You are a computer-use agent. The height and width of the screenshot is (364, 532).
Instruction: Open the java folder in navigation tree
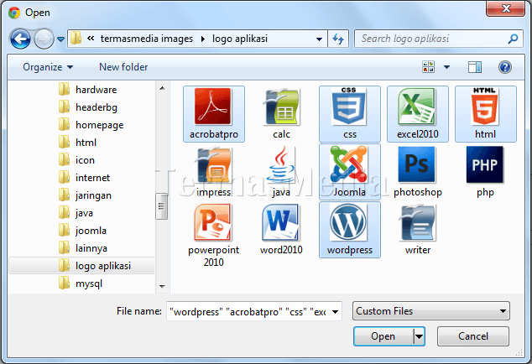pyautogui.click(x=76, y=213)
